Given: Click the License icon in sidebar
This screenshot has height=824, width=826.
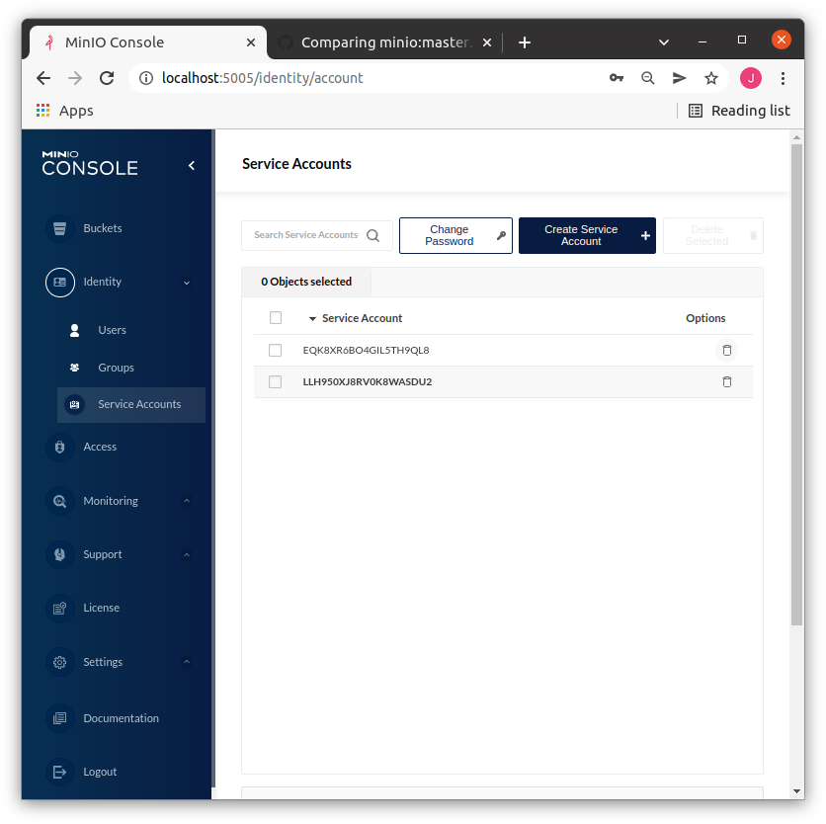Looking at the screenshot, I should (x=59, y=608).
